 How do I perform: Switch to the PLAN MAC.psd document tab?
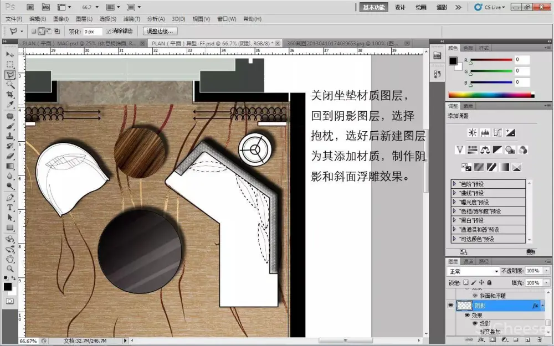coord(78,43)
